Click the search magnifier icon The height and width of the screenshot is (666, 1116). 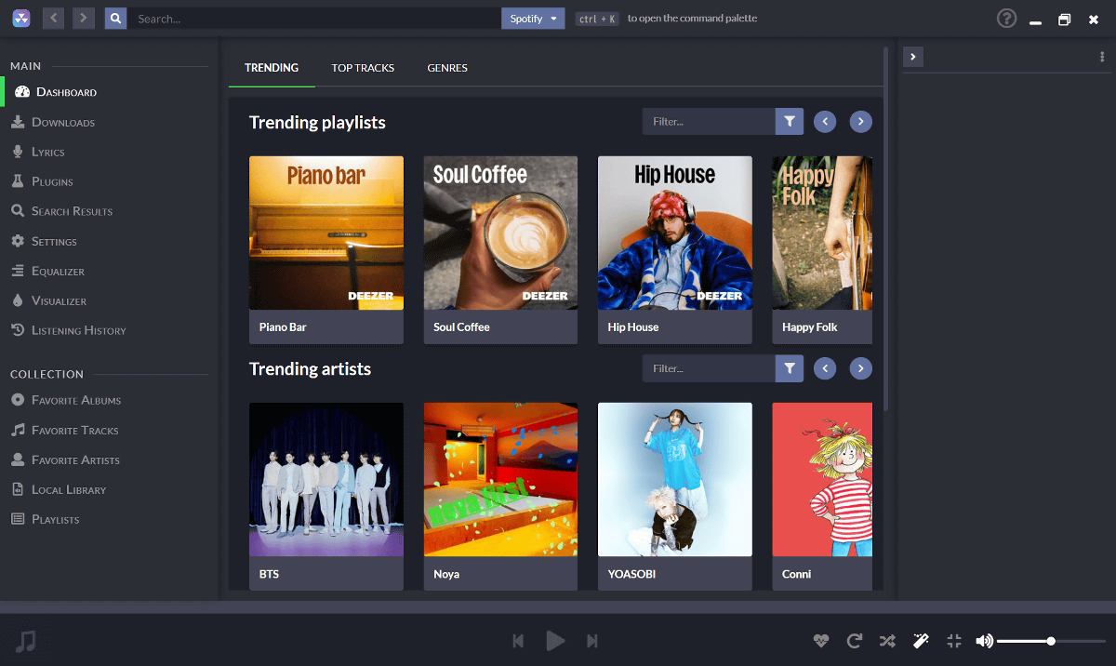[115, 18]
